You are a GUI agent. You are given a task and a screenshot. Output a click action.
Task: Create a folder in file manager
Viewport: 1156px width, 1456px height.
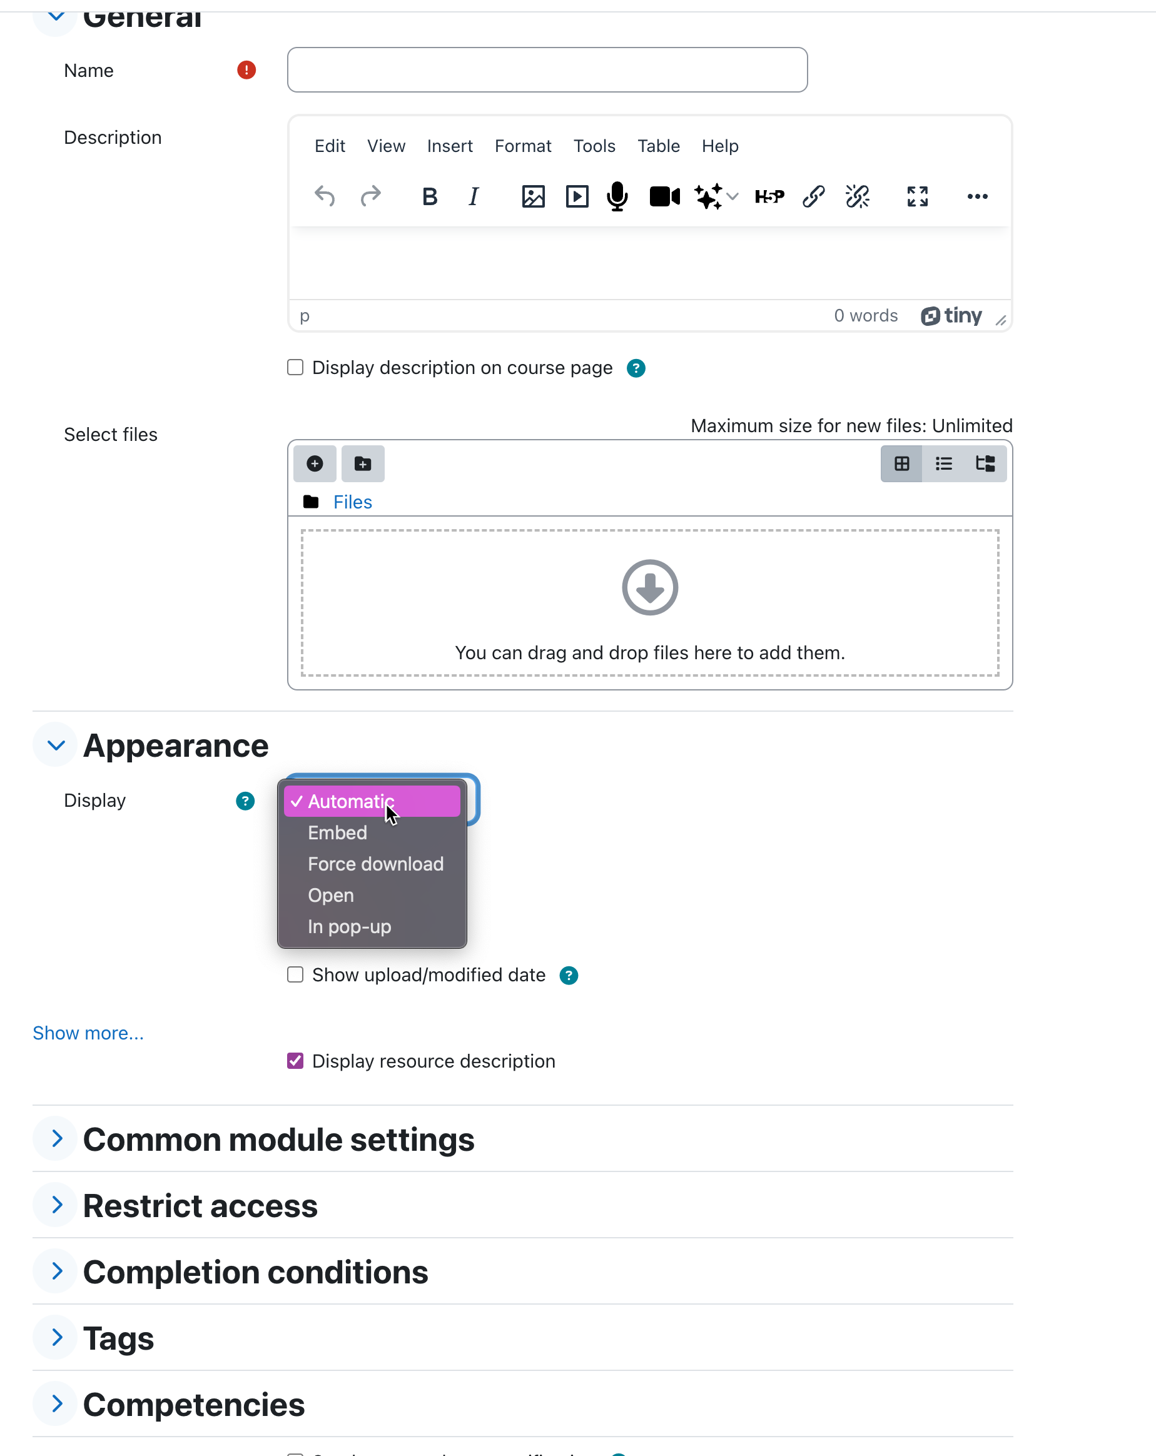click(363, 464)
